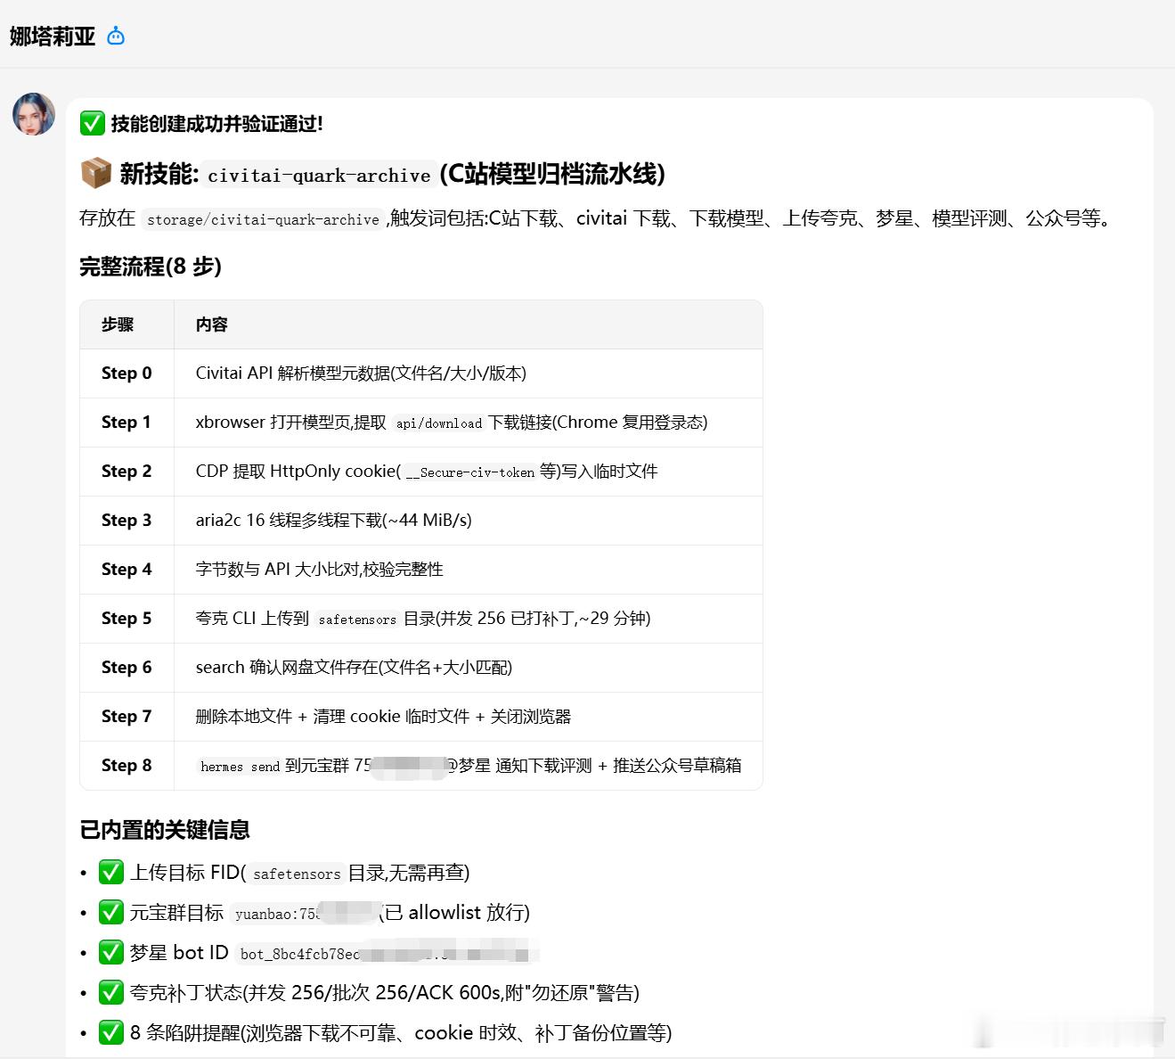Viewport: 1175px width, 1059px height.
Task: Click 8 条陷阱提醒 bullet text
Action: 401,1033
